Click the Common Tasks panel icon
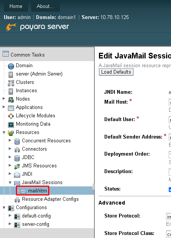Screen dimensions: 171x238 click(6, 54)
